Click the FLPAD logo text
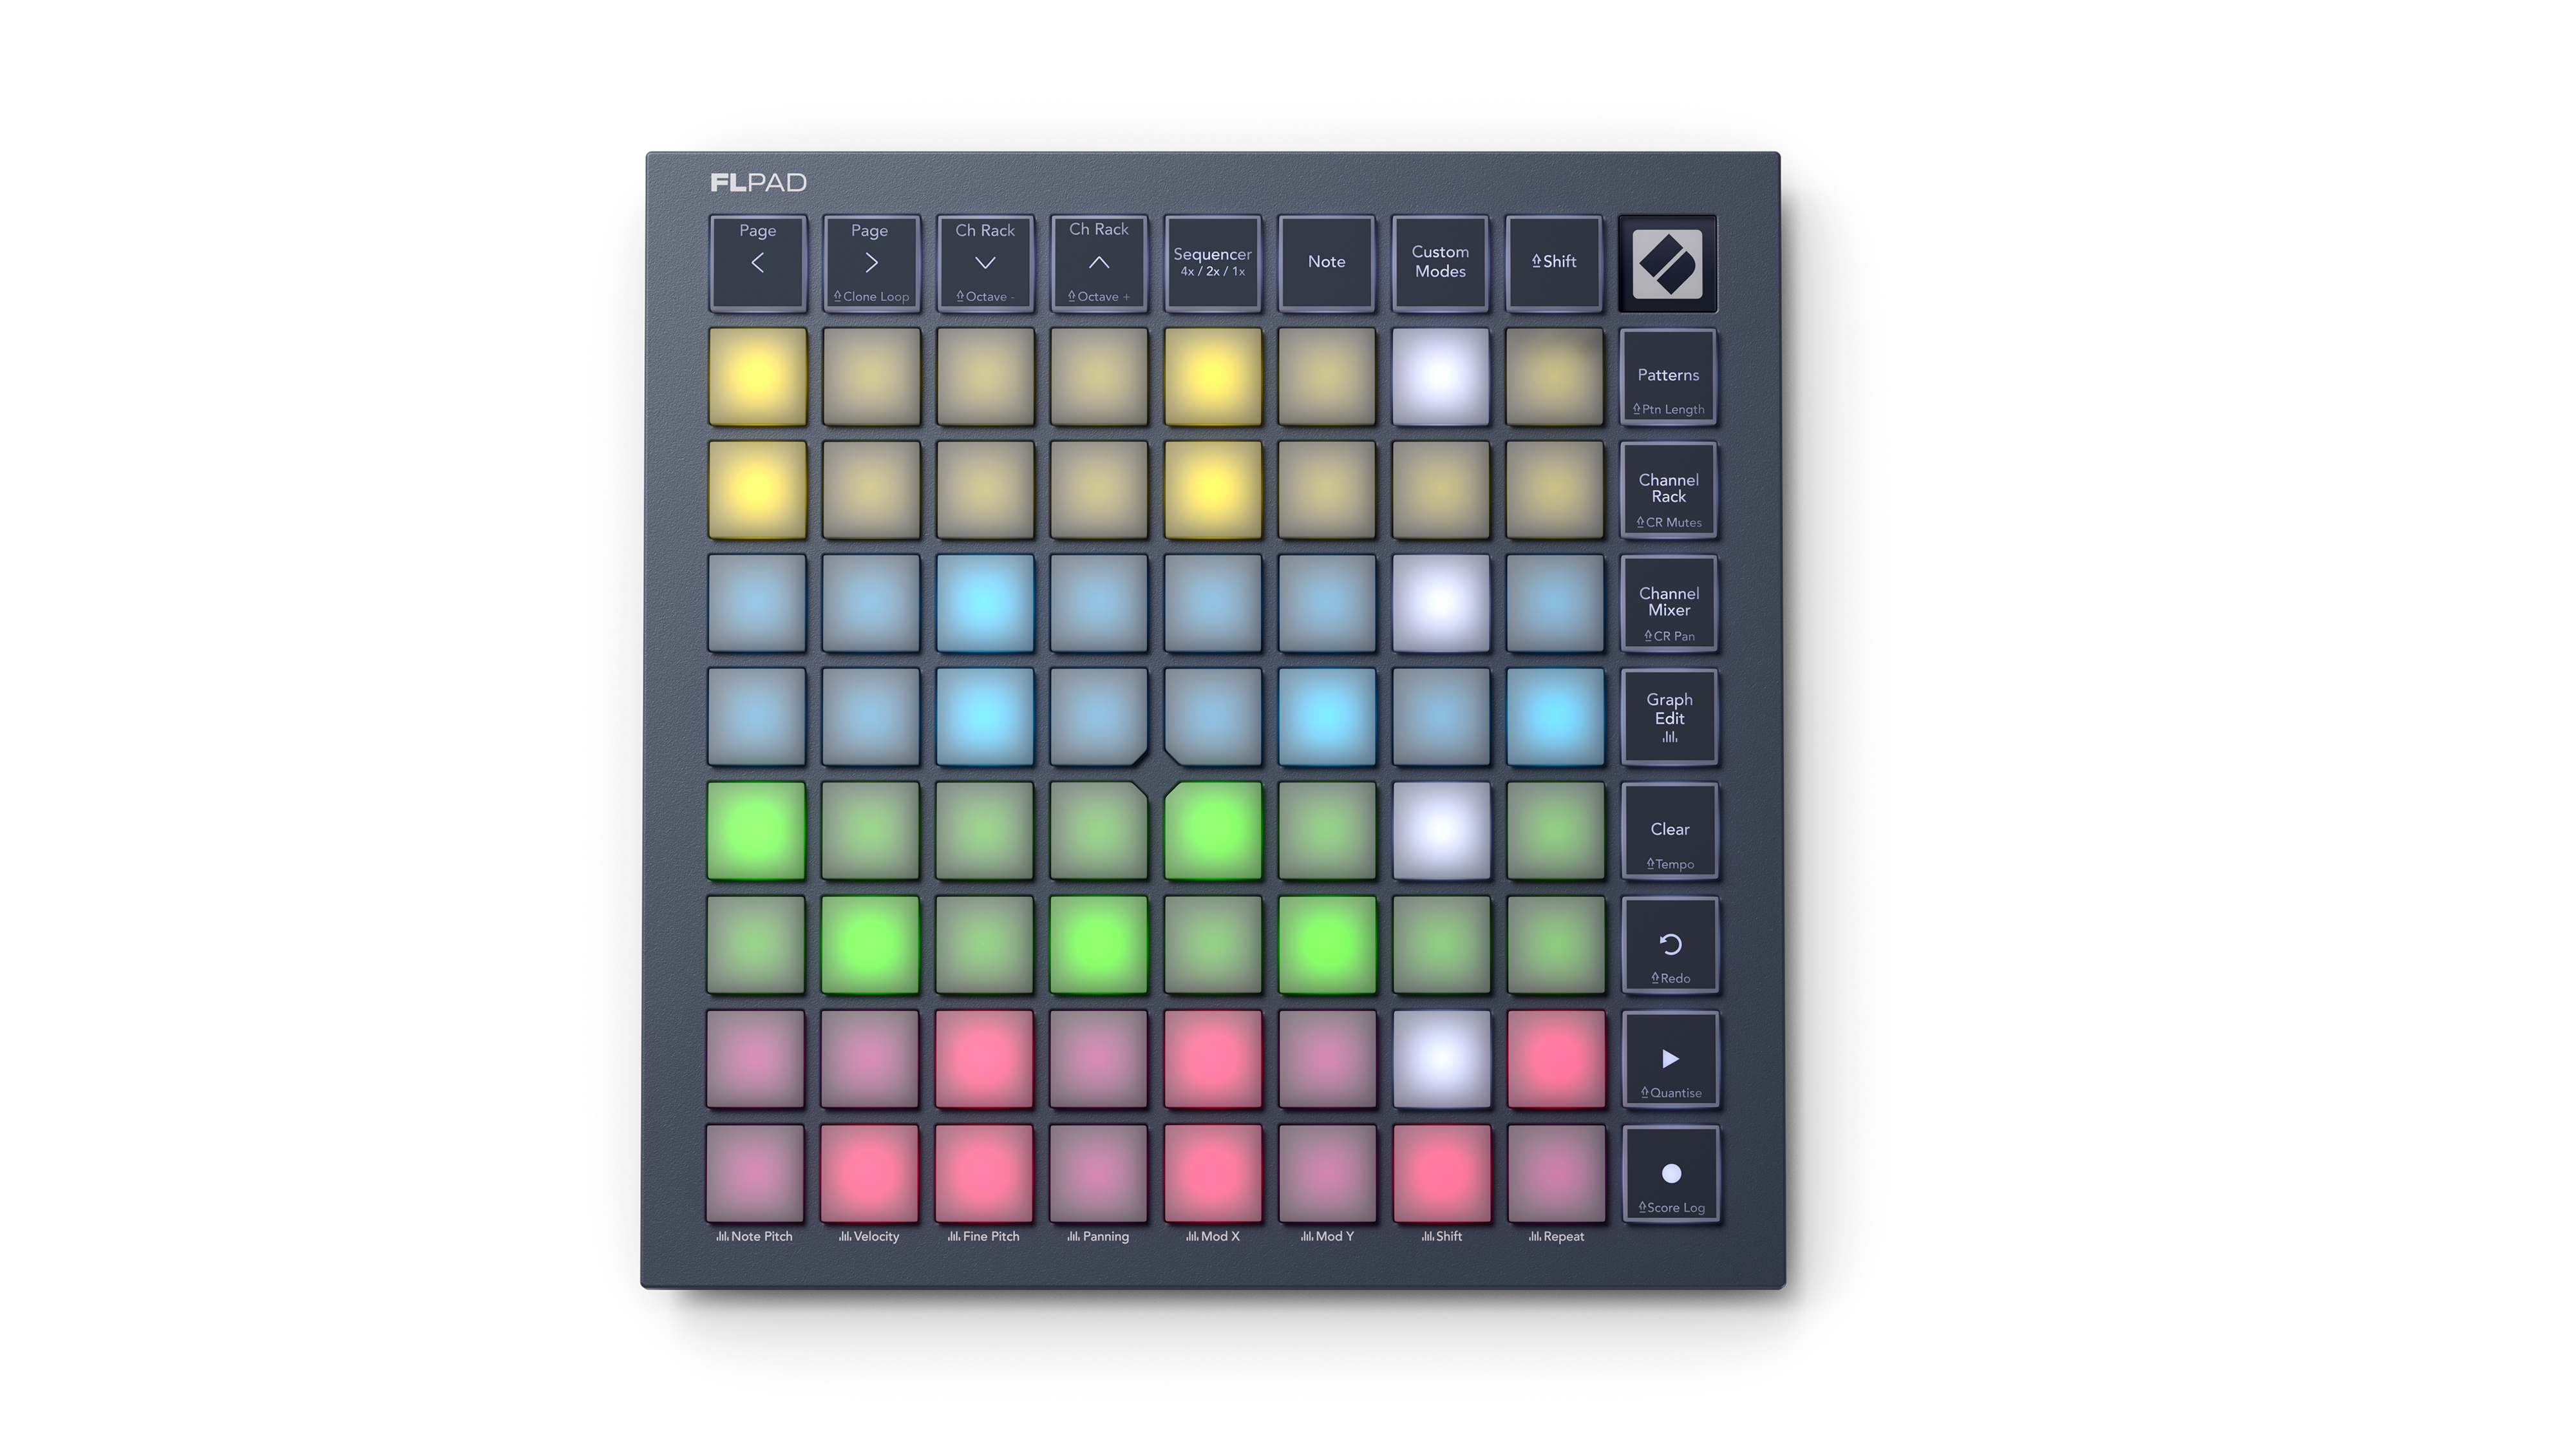 click(x=758, y=183)
